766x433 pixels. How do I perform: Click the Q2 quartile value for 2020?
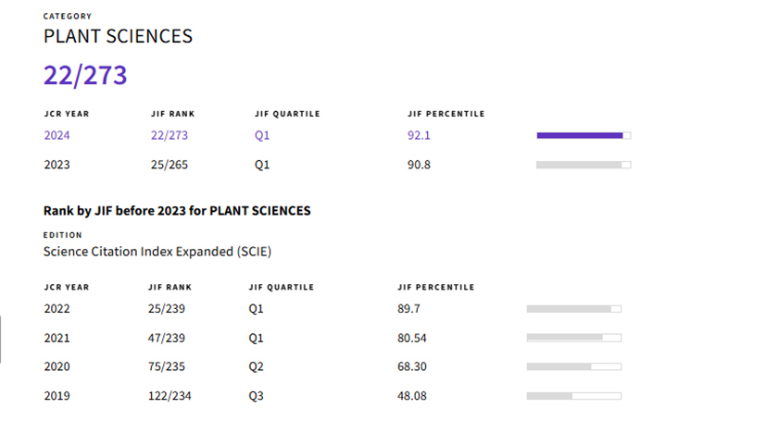pos(257,366)
